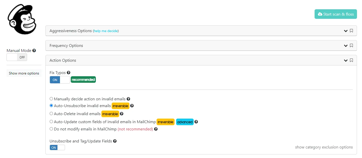Click help icon beside Manually decide action
Image resolution: width=362 pixels, height=158 pixels.
pyautogui.click(x=128, y=99)
